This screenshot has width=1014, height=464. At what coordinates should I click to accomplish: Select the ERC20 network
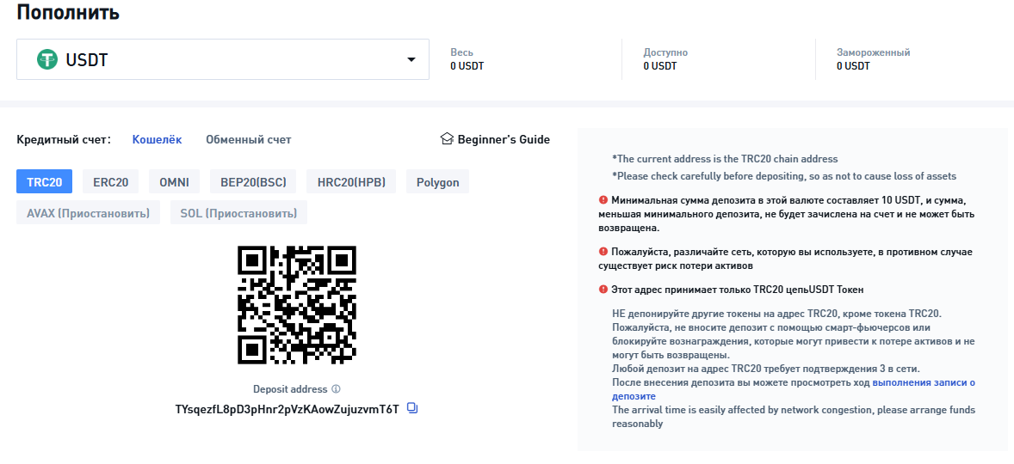coord(110,182)
